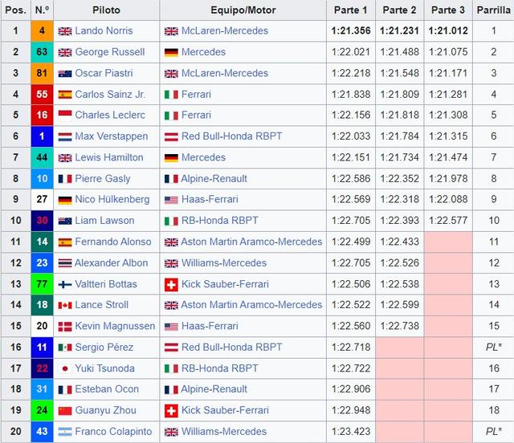Click the Italian flag in Carlos Sainz's team cell

171,95
